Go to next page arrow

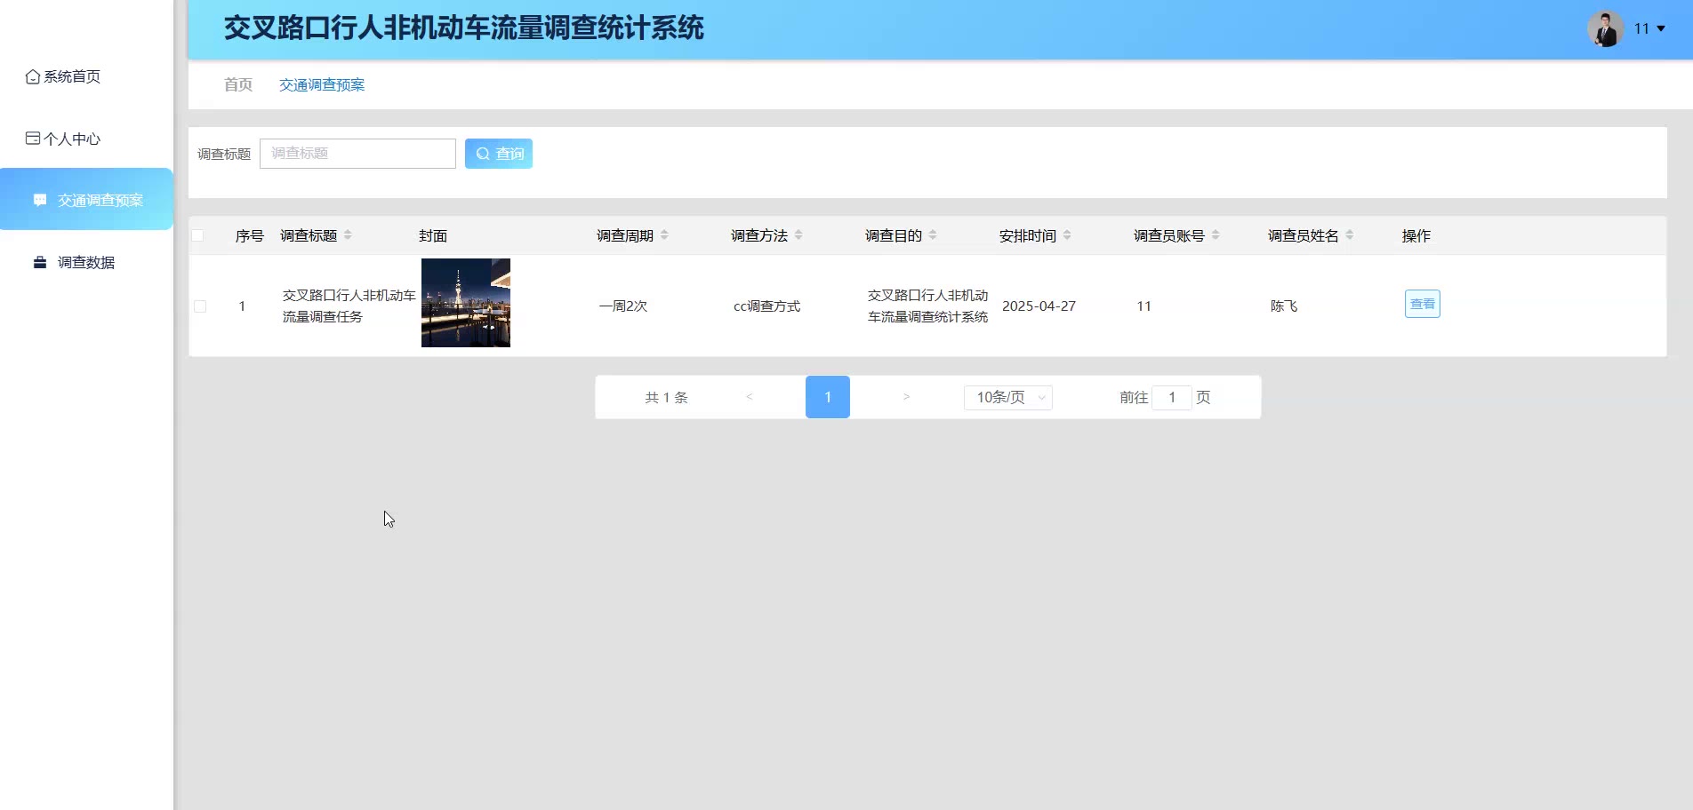pos(906,397)
